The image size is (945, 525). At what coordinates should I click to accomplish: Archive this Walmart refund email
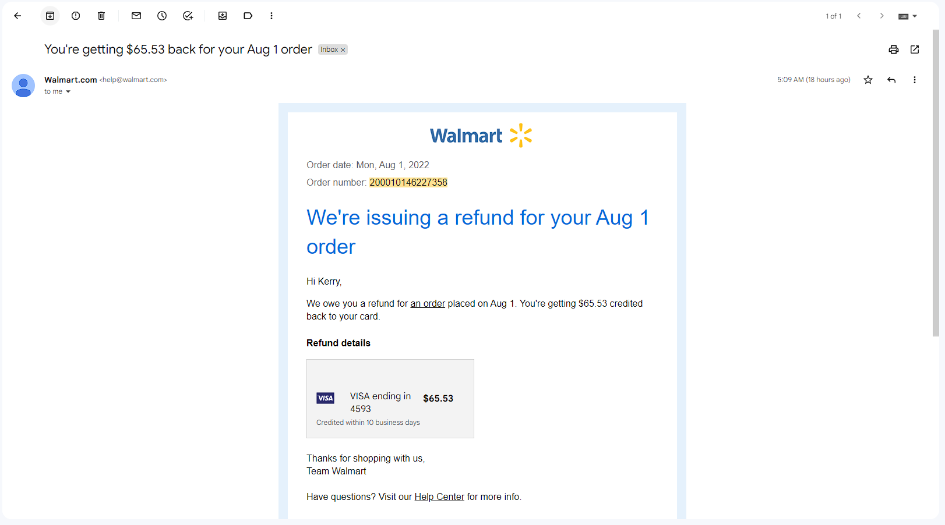point(50,16)
